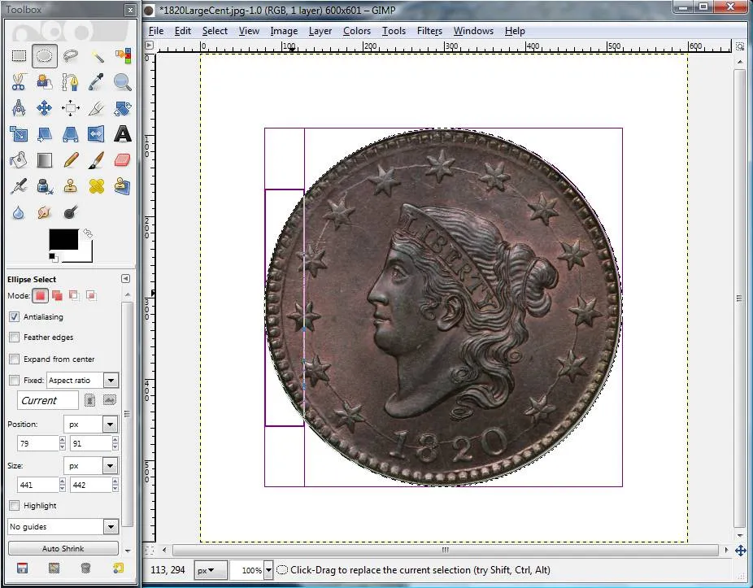Image resolution: width=753 pixels, height=588 pixels.
Task: Select the Paintbrush tool
Action: 97,160
